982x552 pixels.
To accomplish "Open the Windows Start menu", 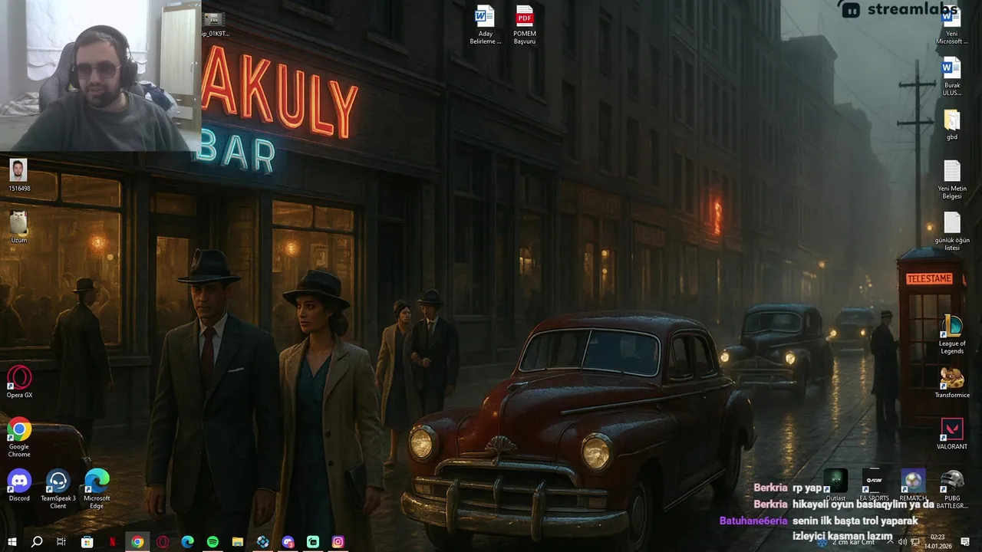I will tap(12, 542).
